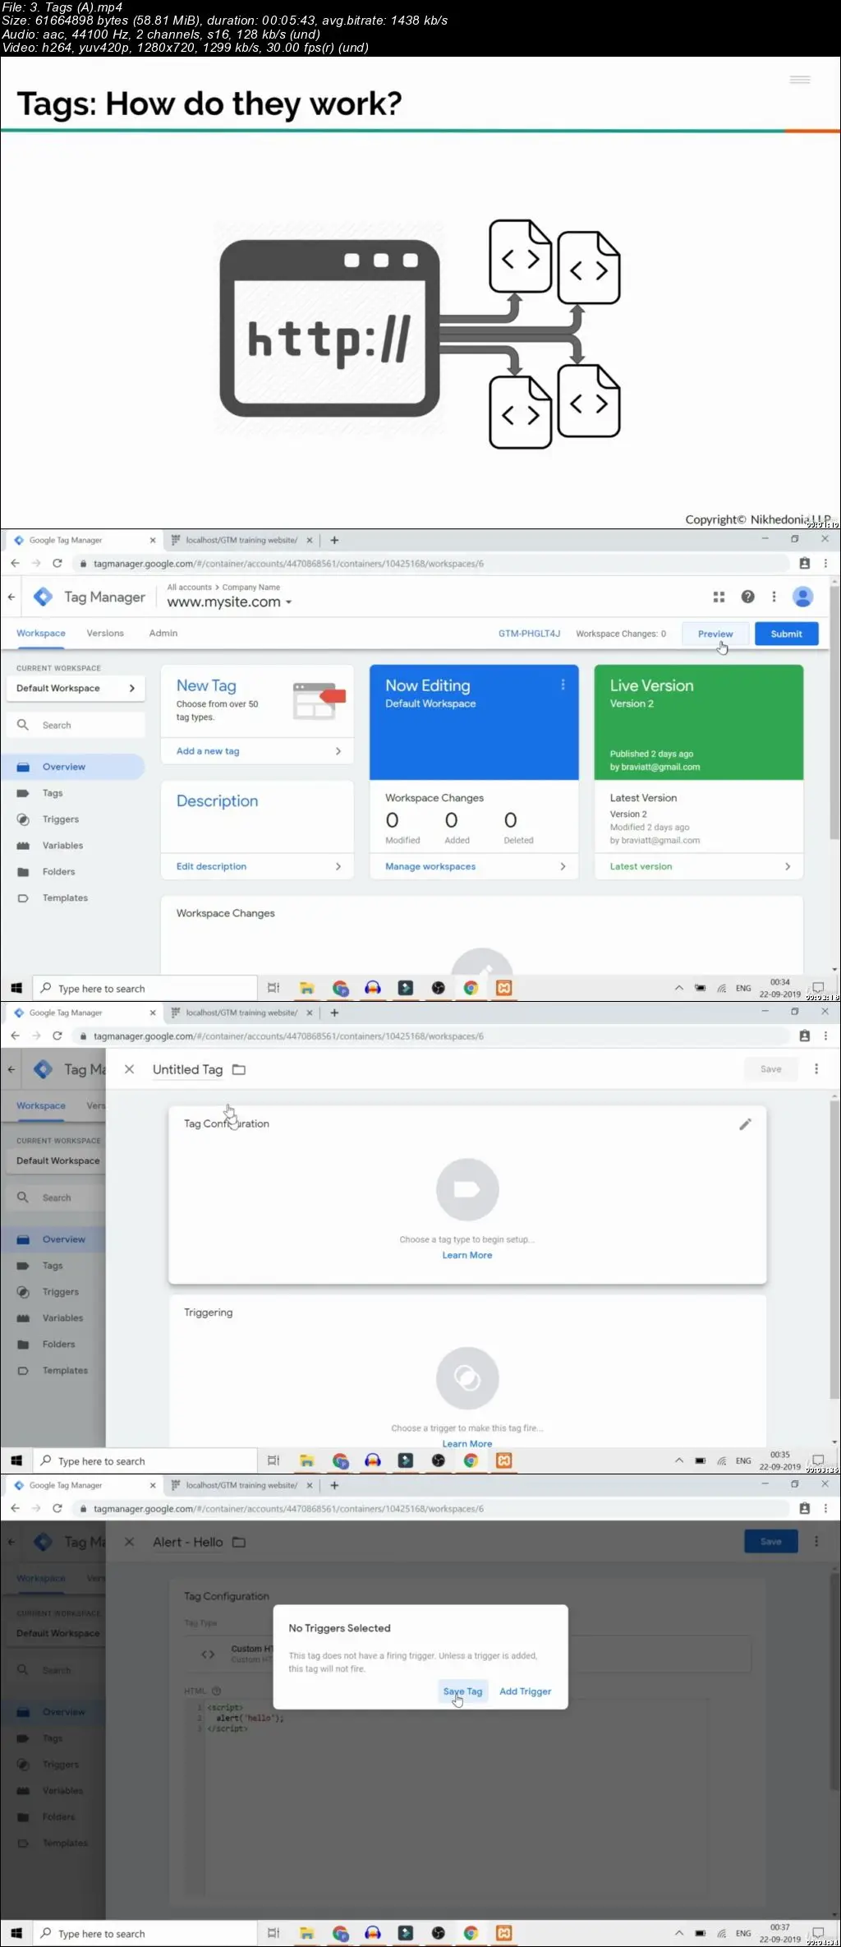Click the menu lines icon on the Tags slide
Image resolution: width=841 pixels, height=1947 pixels.
coord(800,80)
